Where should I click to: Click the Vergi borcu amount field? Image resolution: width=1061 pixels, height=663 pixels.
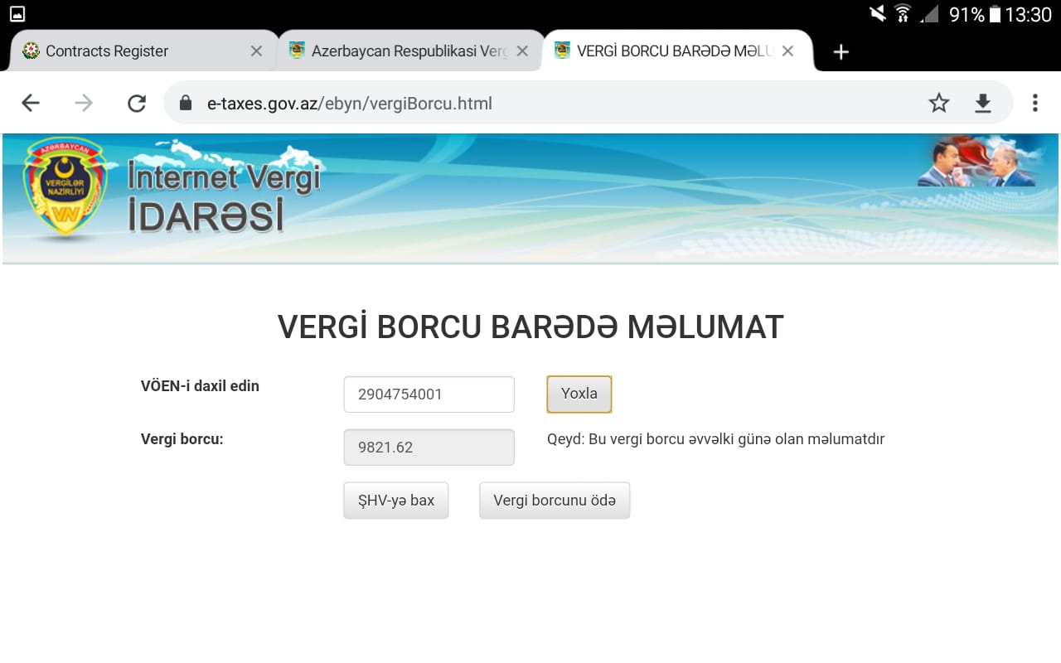[x=429, y=448]
